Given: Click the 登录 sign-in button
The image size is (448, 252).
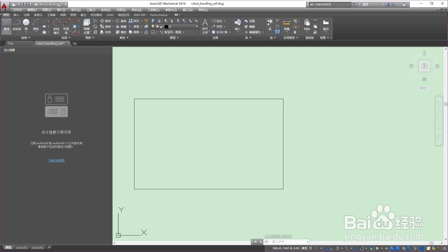Looking at the screenshot, I should pos(364,4).
